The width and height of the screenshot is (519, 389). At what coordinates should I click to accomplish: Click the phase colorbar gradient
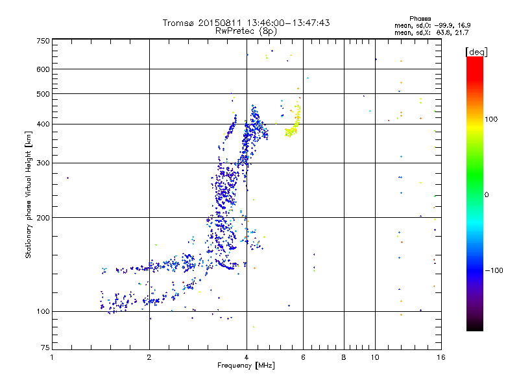tap(475, 193)
